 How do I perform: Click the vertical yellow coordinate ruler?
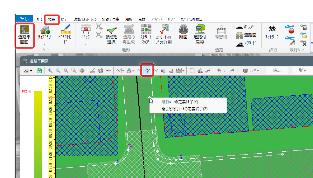[52, 127]
